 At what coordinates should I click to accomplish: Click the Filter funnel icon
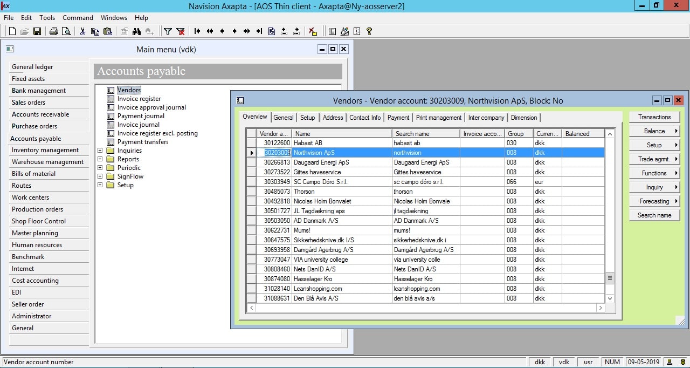(x=168, y=31)
